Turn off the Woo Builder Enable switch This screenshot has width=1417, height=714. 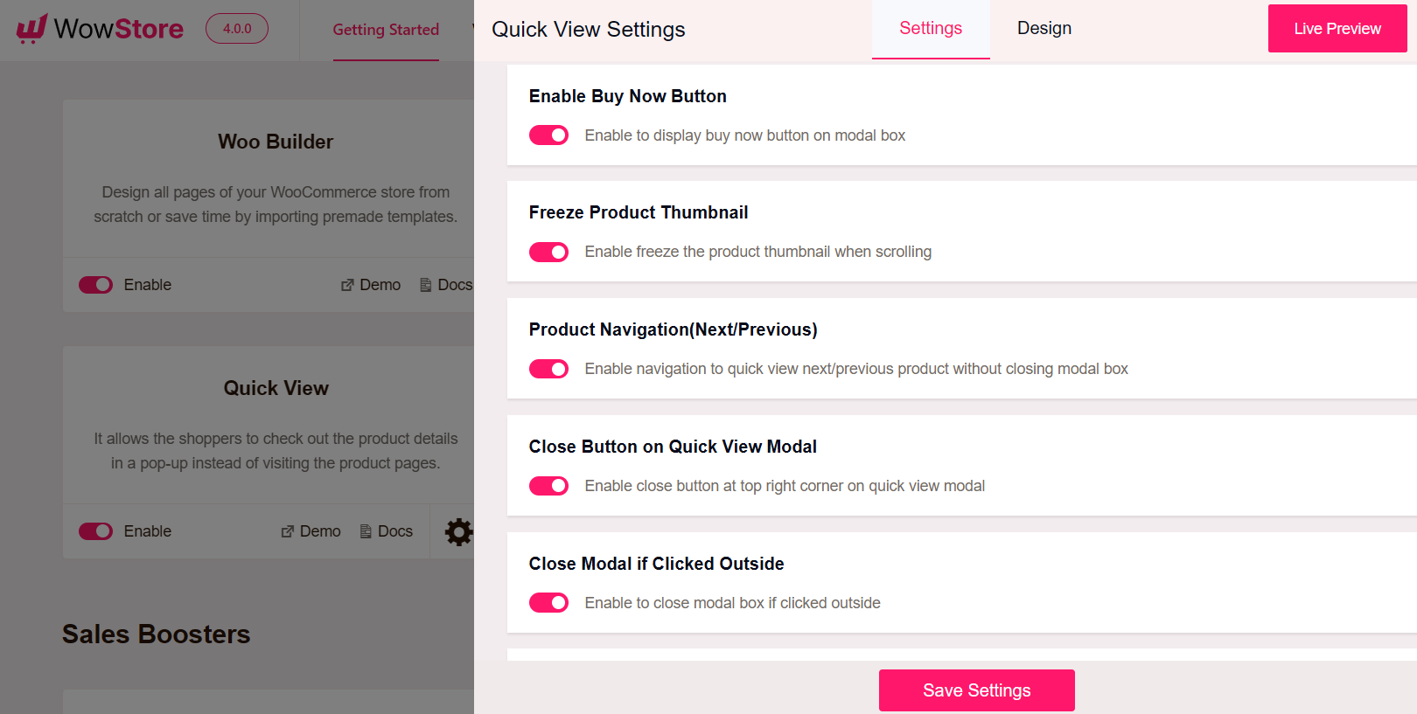click(95, 285)
